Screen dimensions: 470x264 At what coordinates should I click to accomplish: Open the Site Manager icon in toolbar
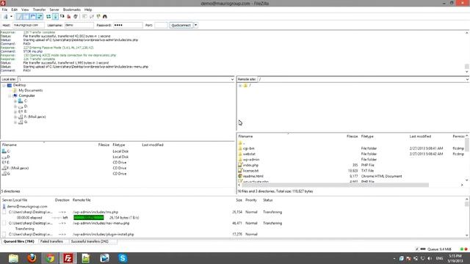tap(5, 16)
